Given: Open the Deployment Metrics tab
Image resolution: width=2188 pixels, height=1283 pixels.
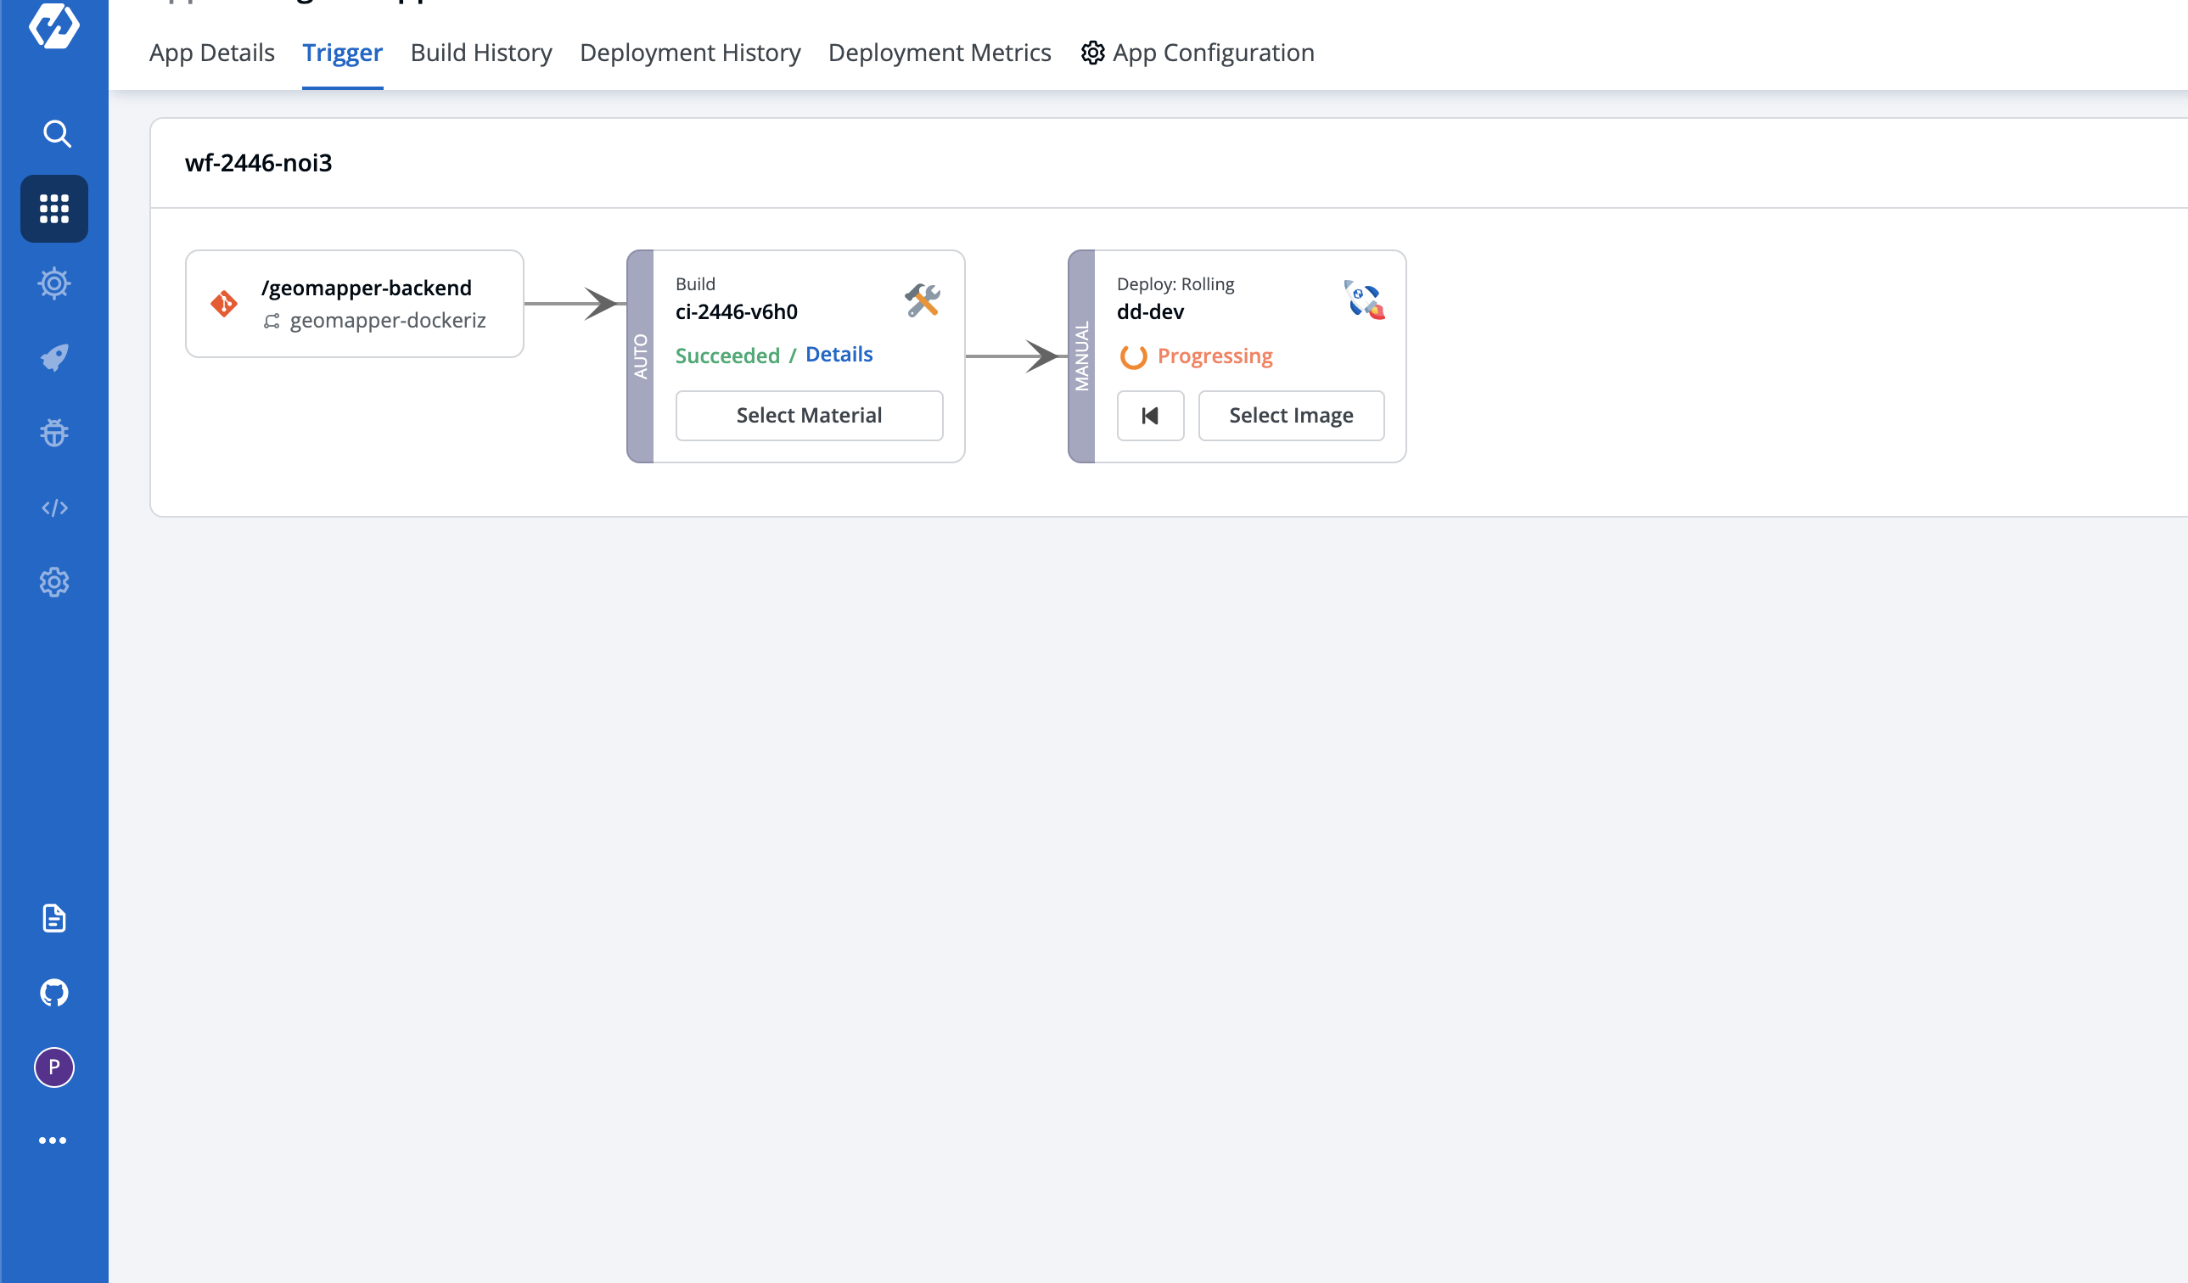Looking at the screenshot, I should click(x=940, y=53).
